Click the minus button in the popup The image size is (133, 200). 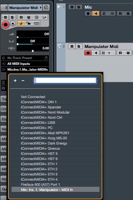[23, 81]
